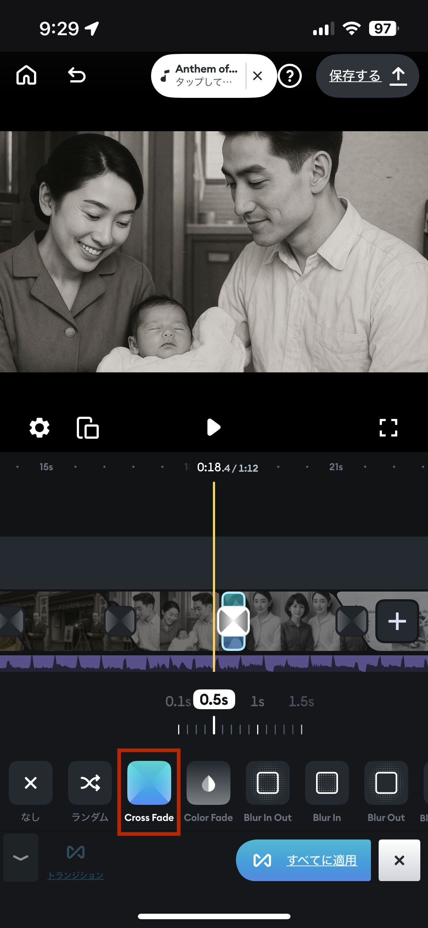428x928 pixels.
Task: Tap the duplicate clip icon
Action: [88, 428]
